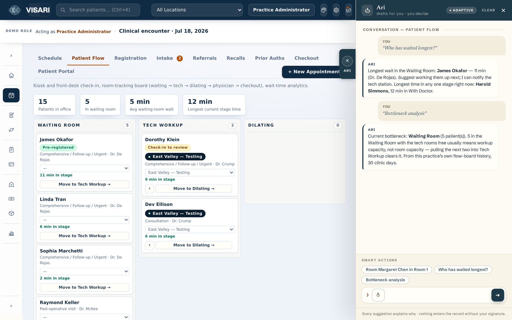The height and width of the screenshot is (320, 512).
Task: Open the settings gear icon
Action: [x=336, y=10]
